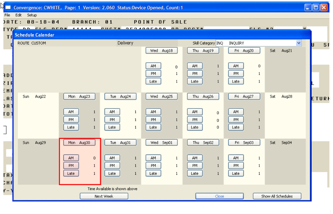Screen dimensions: 333x214
Task: Select the Mon Aug30 day button
Action: [x=79, y=143]
